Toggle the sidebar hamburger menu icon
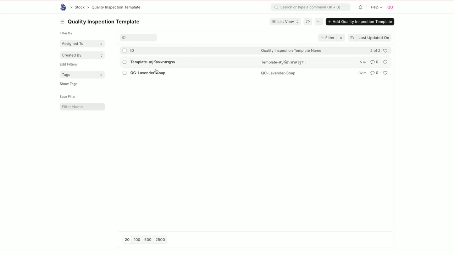The image size is (454, 255). coord(62,22)
